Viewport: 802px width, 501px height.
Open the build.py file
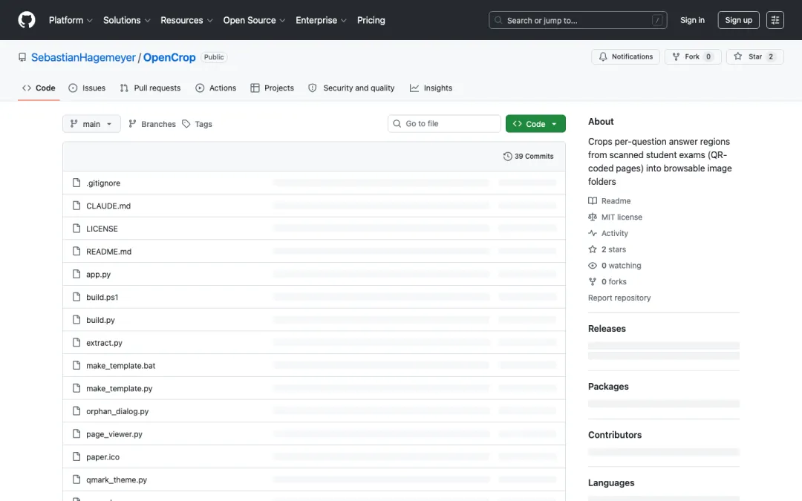pyautogui.click(x=101, y=320)
